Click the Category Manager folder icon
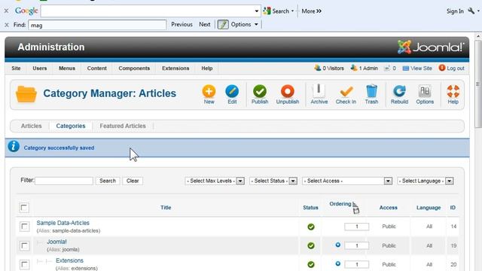This screenshot has height=271, width=482. 26,94
